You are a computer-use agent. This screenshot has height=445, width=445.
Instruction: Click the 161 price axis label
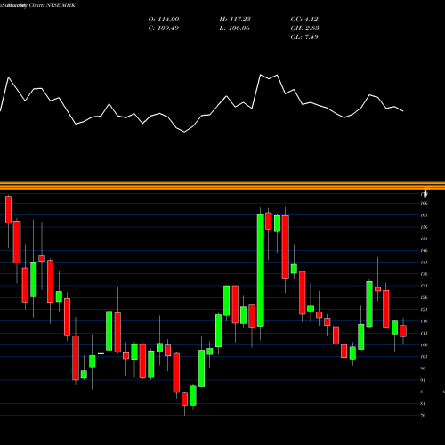pos(425,215)
